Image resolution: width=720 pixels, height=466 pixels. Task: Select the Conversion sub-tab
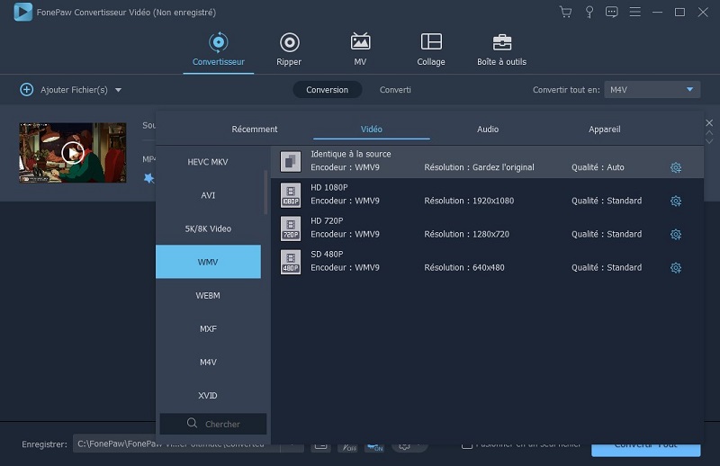click(327, 90)
